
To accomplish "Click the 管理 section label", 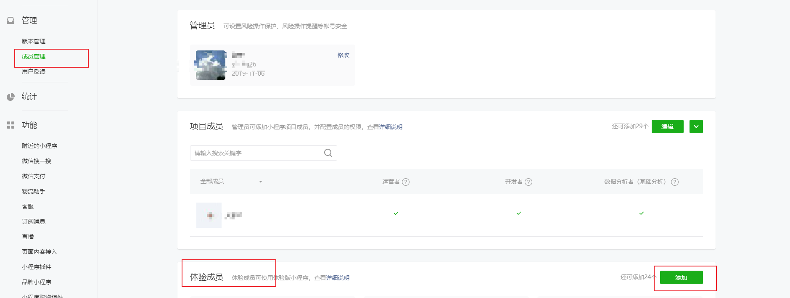I will click(x=29, y=20).
